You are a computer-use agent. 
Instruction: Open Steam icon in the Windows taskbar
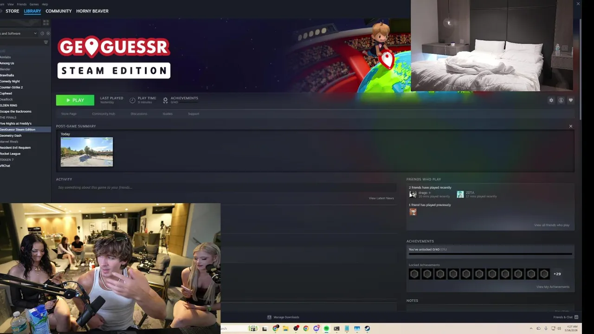[x=367, y=328]
